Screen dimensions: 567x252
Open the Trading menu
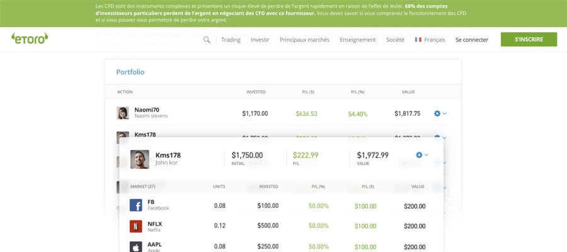click(231, 40)
